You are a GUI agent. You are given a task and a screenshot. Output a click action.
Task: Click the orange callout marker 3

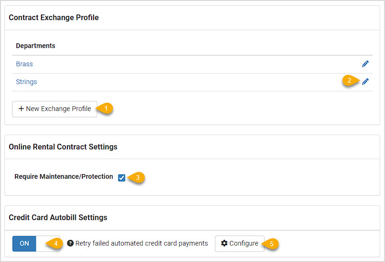[x=136, y=177]
